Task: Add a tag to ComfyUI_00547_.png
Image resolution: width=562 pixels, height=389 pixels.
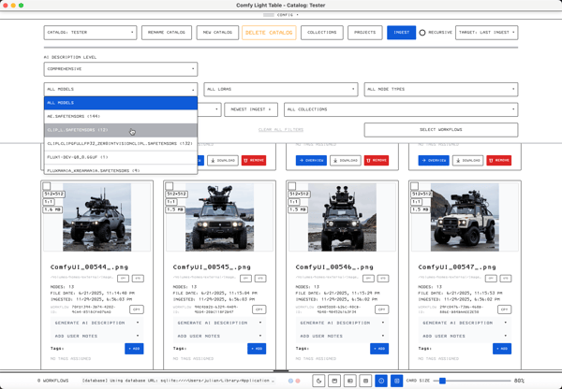Action: click(x=502, y=349)
